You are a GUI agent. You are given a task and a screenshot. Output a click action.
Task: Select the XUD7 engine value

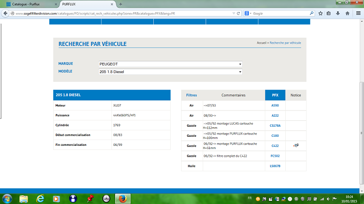pos(117,105)
